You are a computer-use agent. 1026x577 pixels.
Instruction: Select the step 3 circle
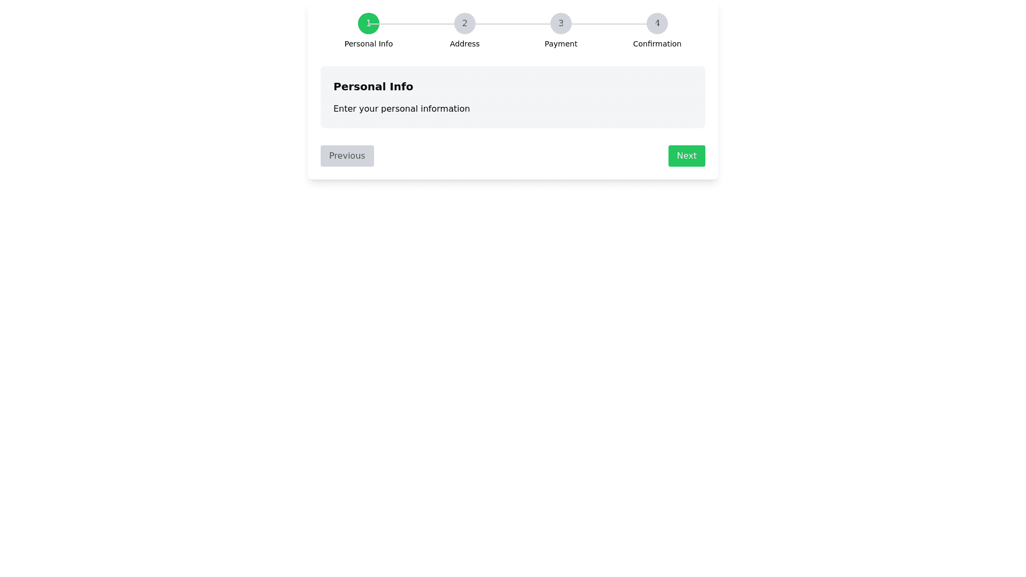(x=561, y=24)
